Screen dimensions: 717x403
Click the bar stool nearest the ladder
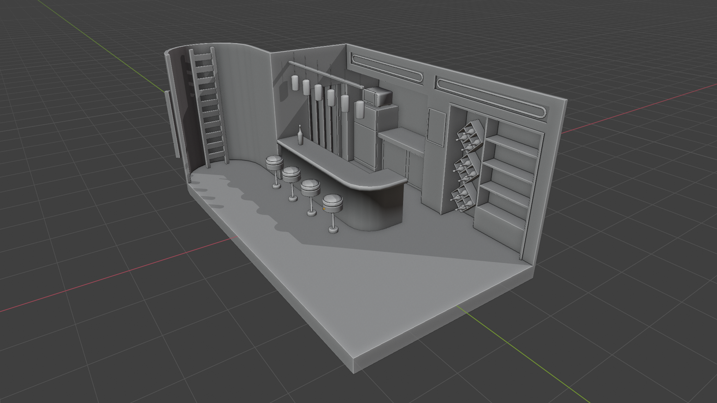click(274, 163)
